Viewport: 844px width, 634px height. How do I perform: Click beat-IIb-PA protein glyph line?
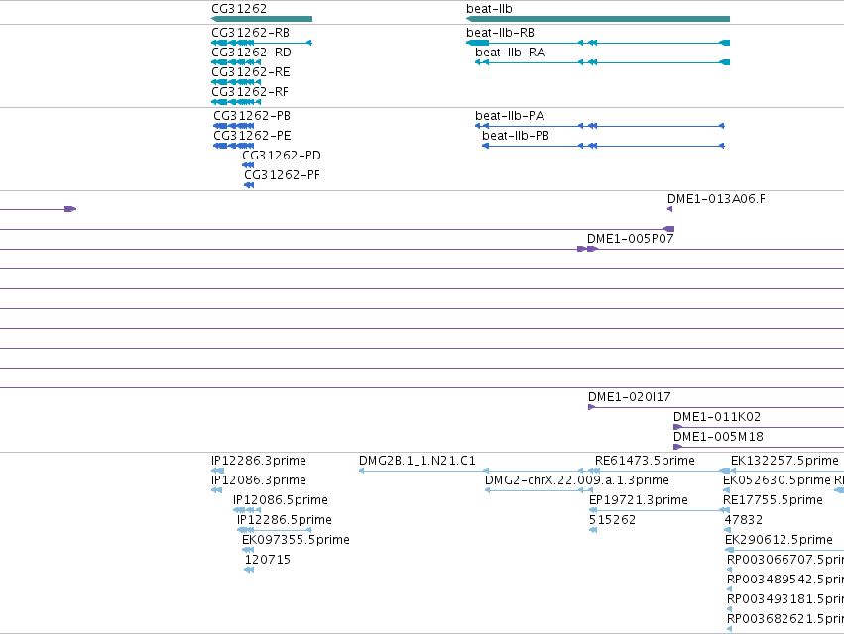(x=600, y=126)
